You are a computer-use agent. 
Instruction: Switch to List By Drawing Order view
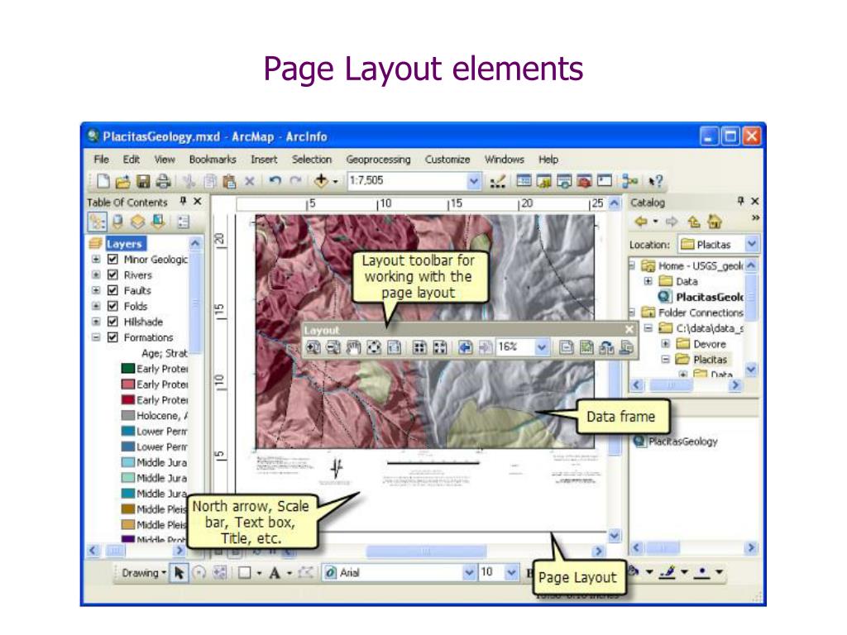pyautogui.click(x=98, y=222)
